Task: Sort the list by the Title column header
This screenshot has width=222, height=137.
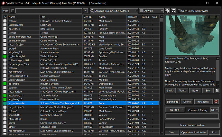Action: pos(61,17)
